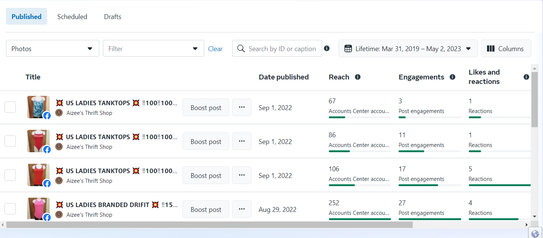Click the globe icon in the bottom corner

pos(534,233)
